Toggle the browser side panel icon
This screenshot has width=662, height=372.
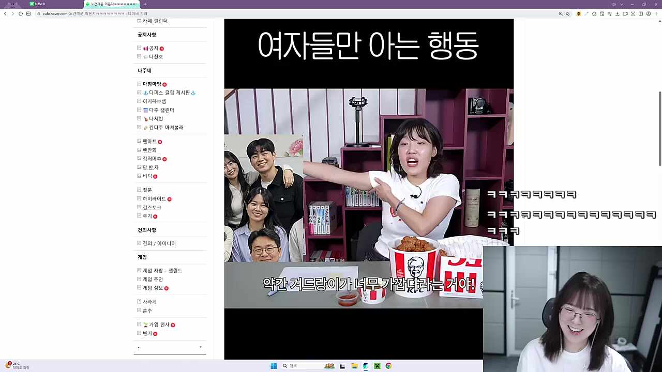tap(641, 13)
